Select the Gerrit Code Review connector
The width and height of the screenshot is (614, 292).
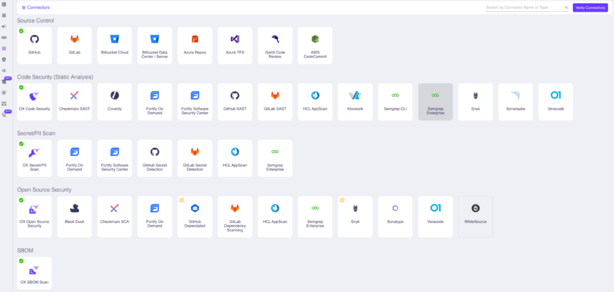coord(275,46)
